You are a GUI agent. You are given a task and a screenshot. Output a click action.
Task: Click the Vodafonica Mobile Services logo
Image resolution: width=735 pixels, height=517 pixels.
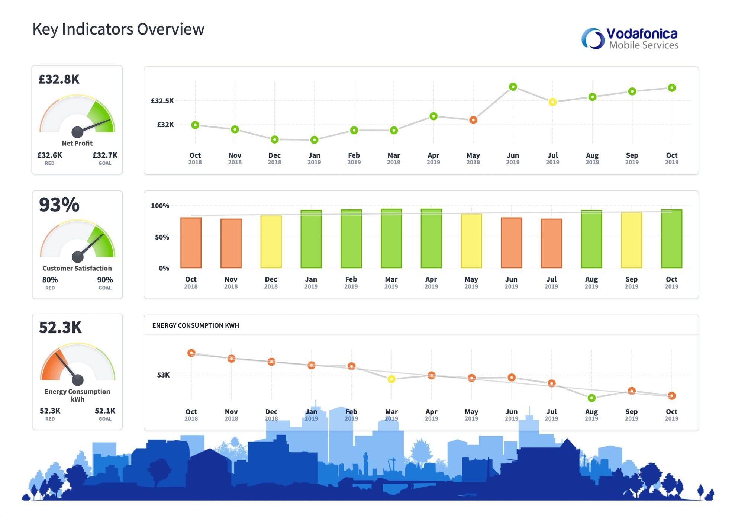click(x=630, y=38)
